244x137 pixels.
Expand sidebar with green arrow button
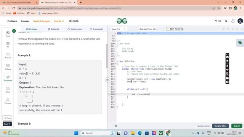pyautogui.click(x=14, y=31)
